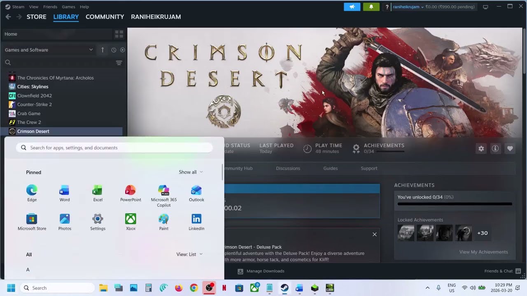Screen dimensions: 527x296
Task: Click ready-to-play filter icon in sidebar
Action: click(122, 50)
